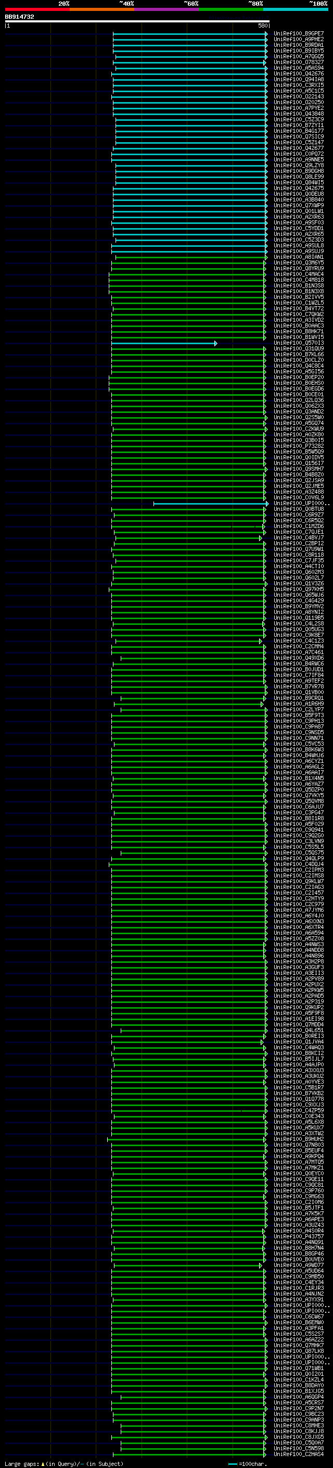Viewport: 333px width, 1468px height.
Task: Click the cyan alignment bar for B9GPE7
Action: pos(190,34)
